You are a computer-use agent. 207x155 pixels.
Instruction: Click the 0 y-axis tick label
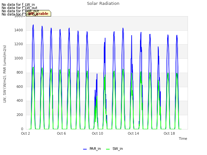tap(22, 129)
